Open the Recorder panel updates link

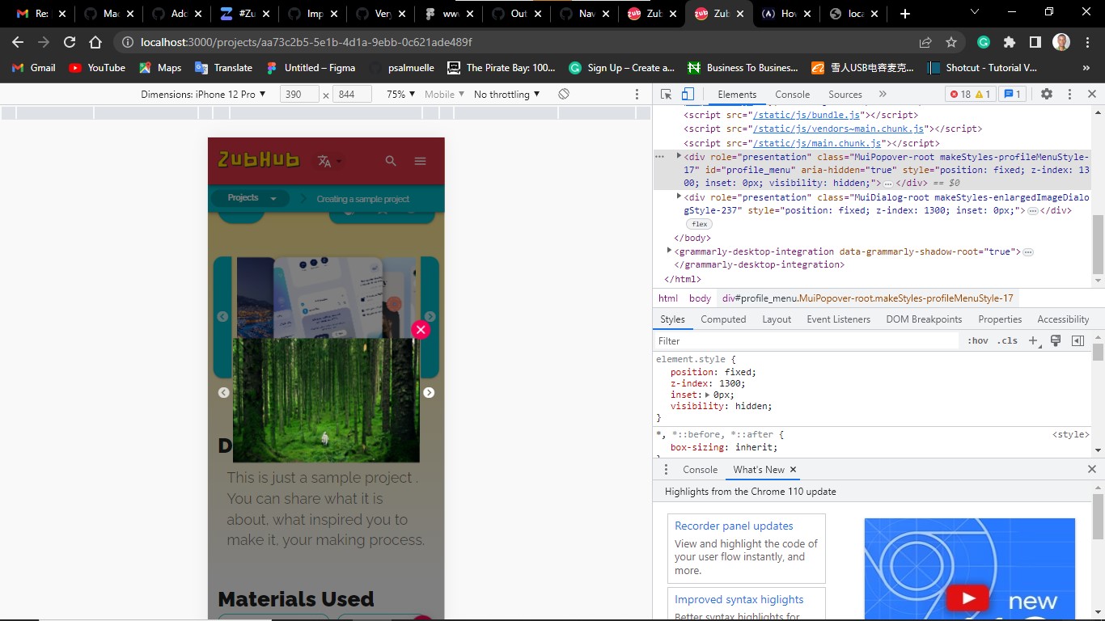pyautogui.click(x=732, y=526)
